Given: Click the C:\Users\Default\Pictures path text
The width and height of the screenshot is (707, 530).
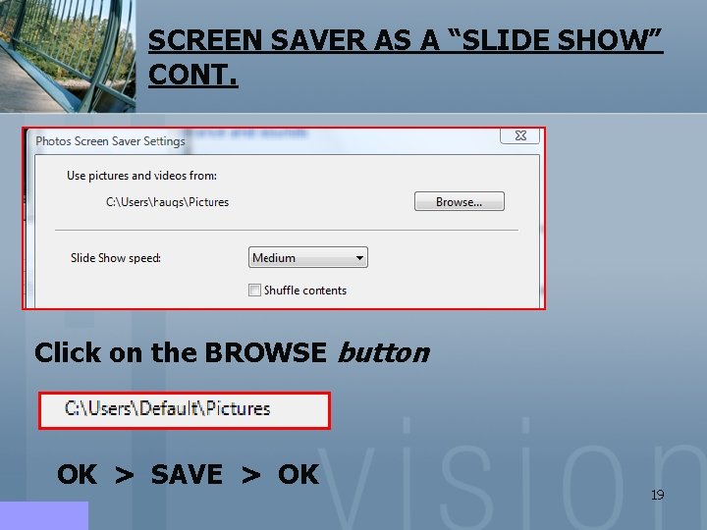Looking at the screenshot, I should coord(167,408).
